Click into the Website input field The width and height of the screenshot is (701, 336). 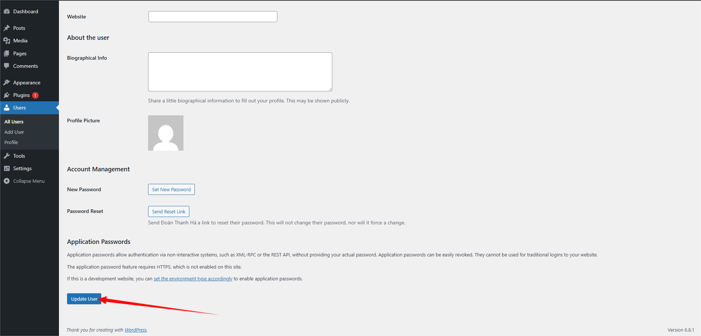[213, 17]
